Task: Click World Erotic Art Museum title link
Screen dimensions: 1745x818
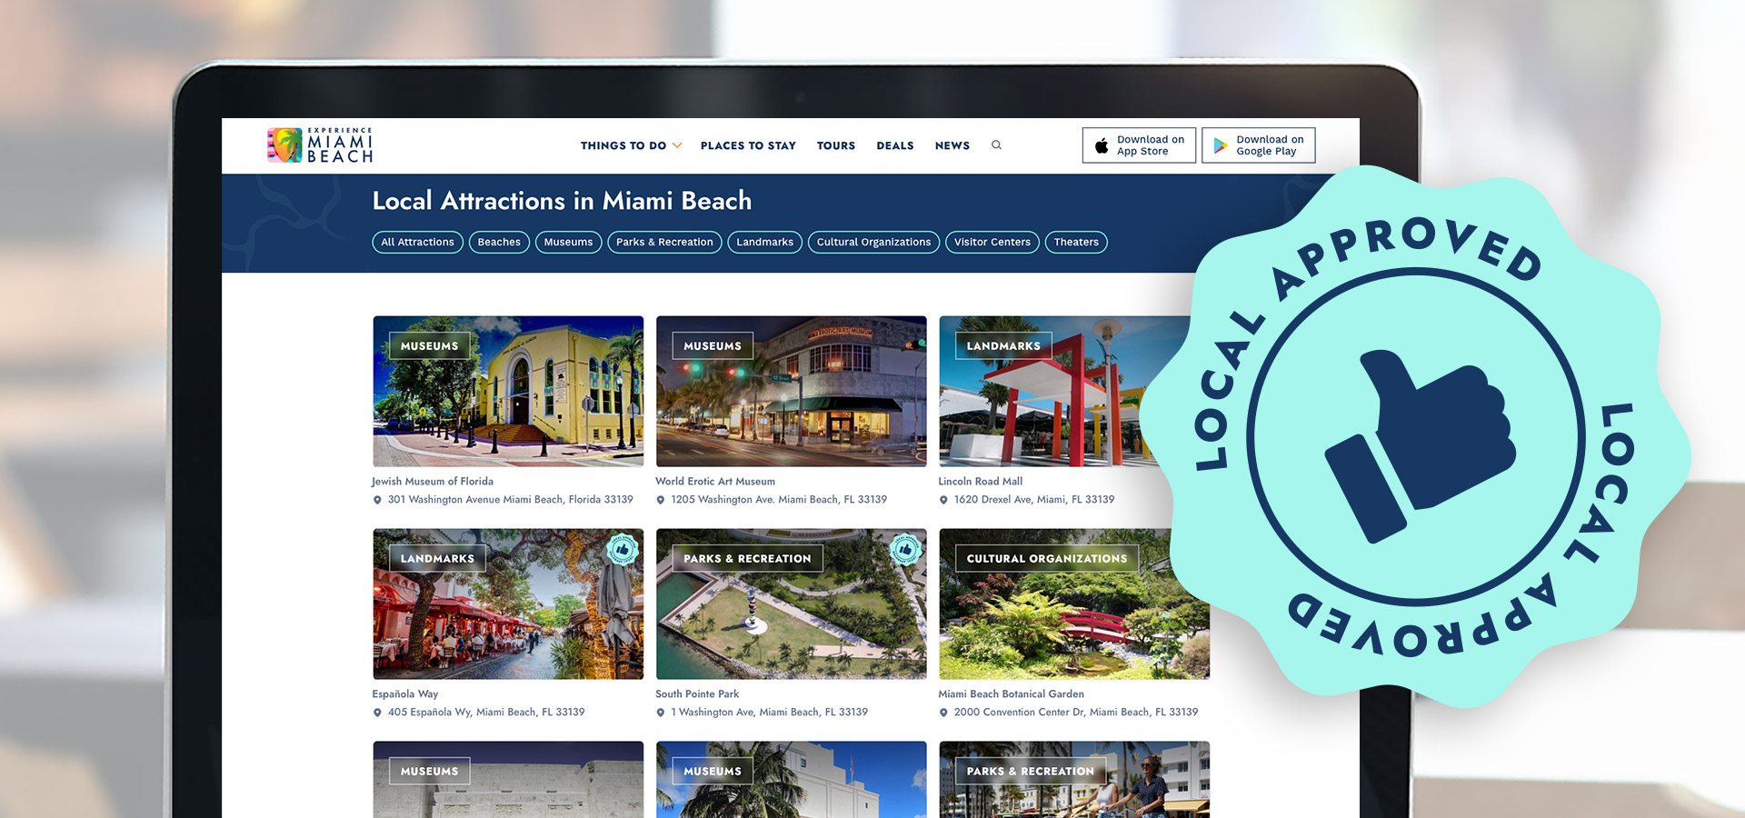Action: [x=715, y=482]
